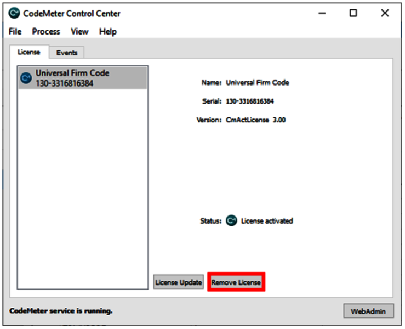405x329 pixels.
Task: Click the License activated status text
Action: coord(267,221)
